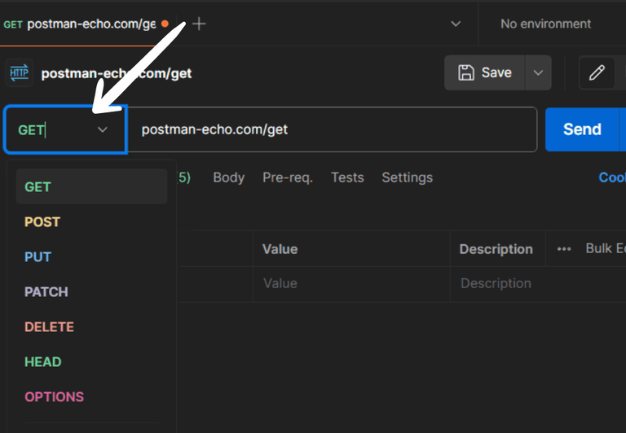
Task: Click the pencil edit icon
Action: (597, 73)
